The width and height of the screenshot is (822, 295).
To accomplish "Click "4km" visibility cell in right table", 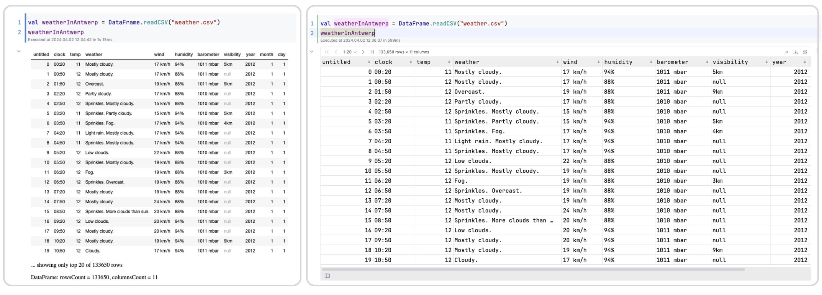I will [x=717, y=131].
